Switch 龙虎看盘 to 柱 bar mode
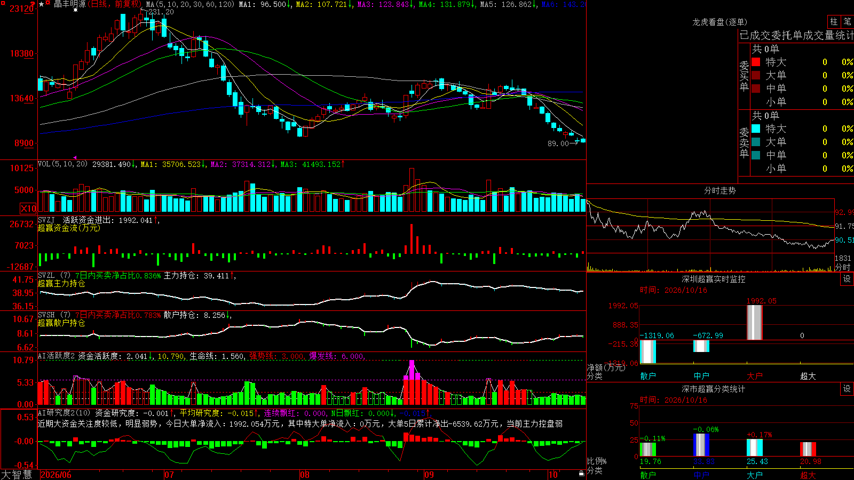The height and width of the screenshot is (480, 854). click(x=834, y=21)
